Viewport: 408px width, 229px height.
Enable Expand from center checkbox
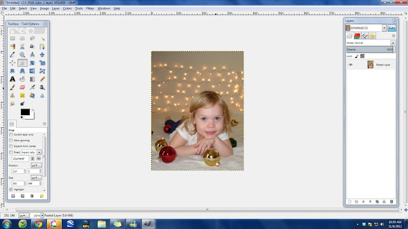11,146
